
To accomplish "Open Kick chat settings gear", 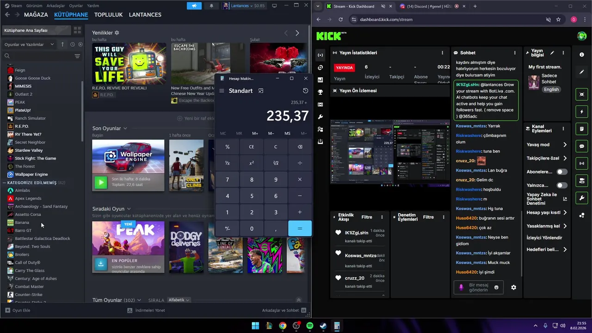I will [x=513, y=287].
